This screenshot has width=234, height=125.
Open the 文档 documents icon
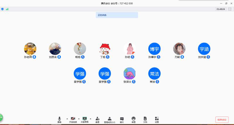click(145, 119)
